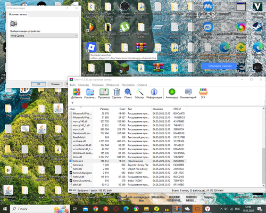Click the Добавить (Add) toolbar icon in WinRAR

pyautogui.click(x=77, y=94)
